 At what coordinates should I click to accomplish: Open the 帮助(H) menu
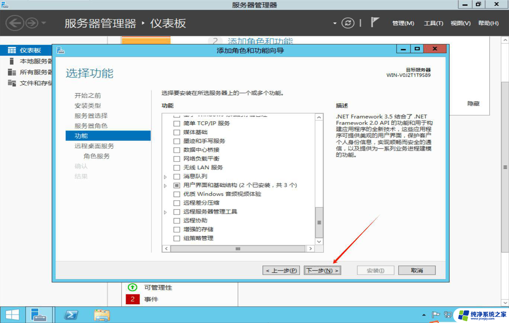pyautogui.click(x=489, y=23)
